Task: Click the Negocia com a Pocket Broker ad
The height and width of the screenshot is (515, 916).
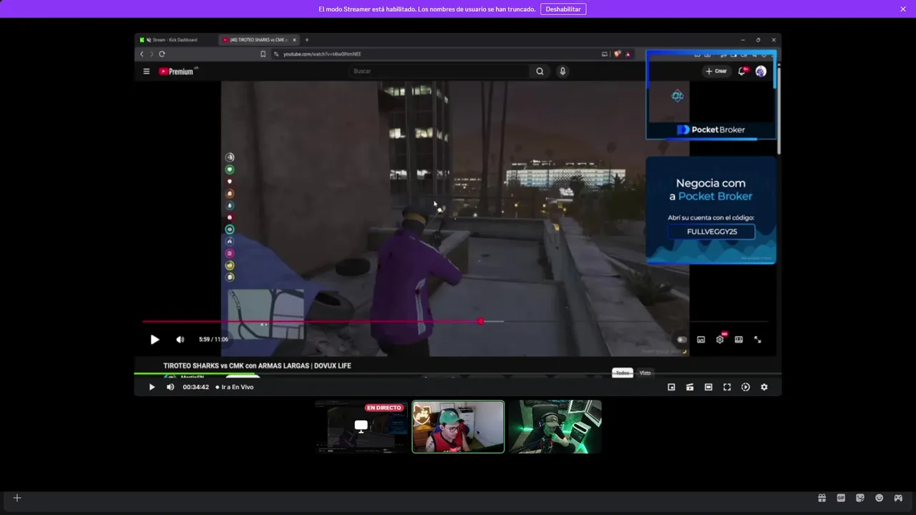Action: coord(711,210)
